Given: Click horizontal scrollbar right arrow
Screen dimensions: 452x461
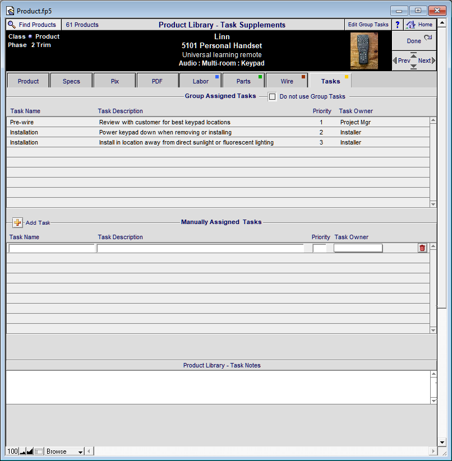Looking at the screenshot, I should click(x=433, y=451).
